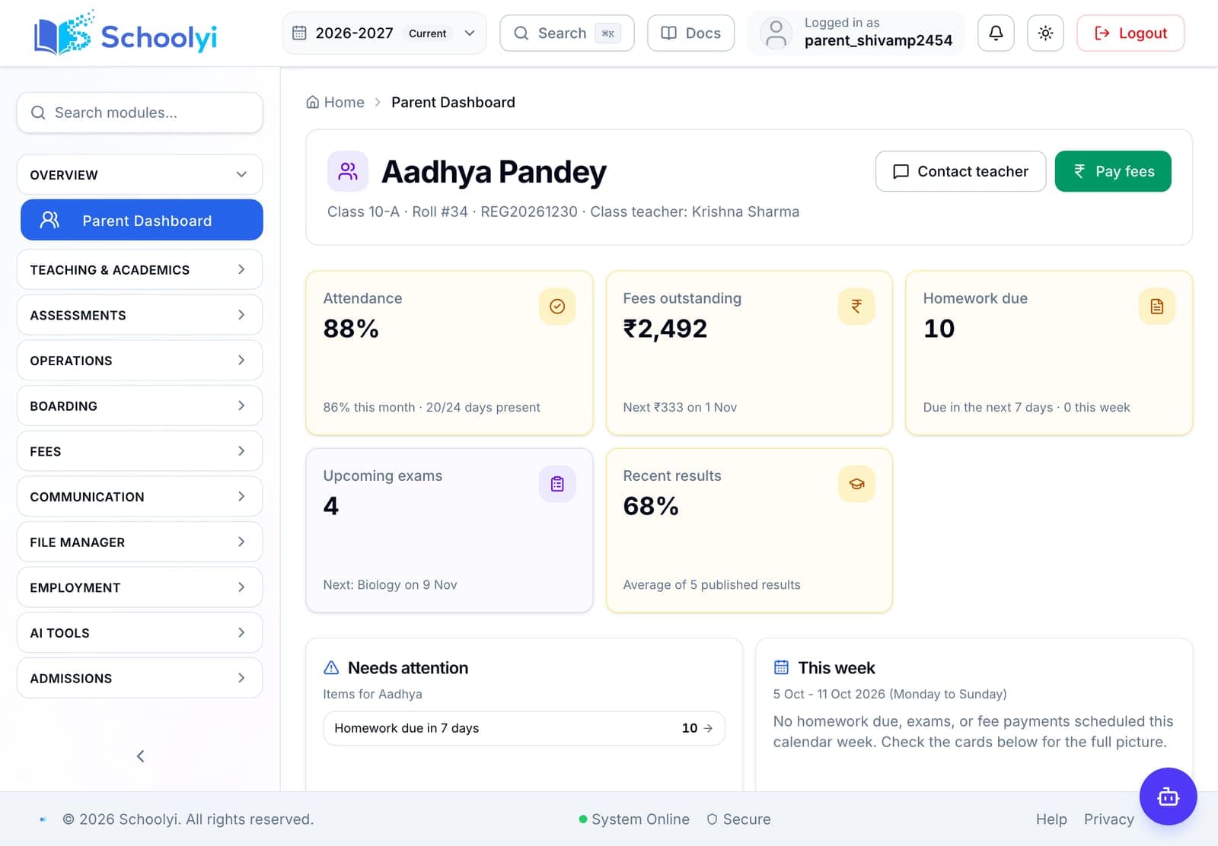Screen dimensions: 1218x846
Task: Toggle the light/dark theme sun icon
Action: point(1045,33)
